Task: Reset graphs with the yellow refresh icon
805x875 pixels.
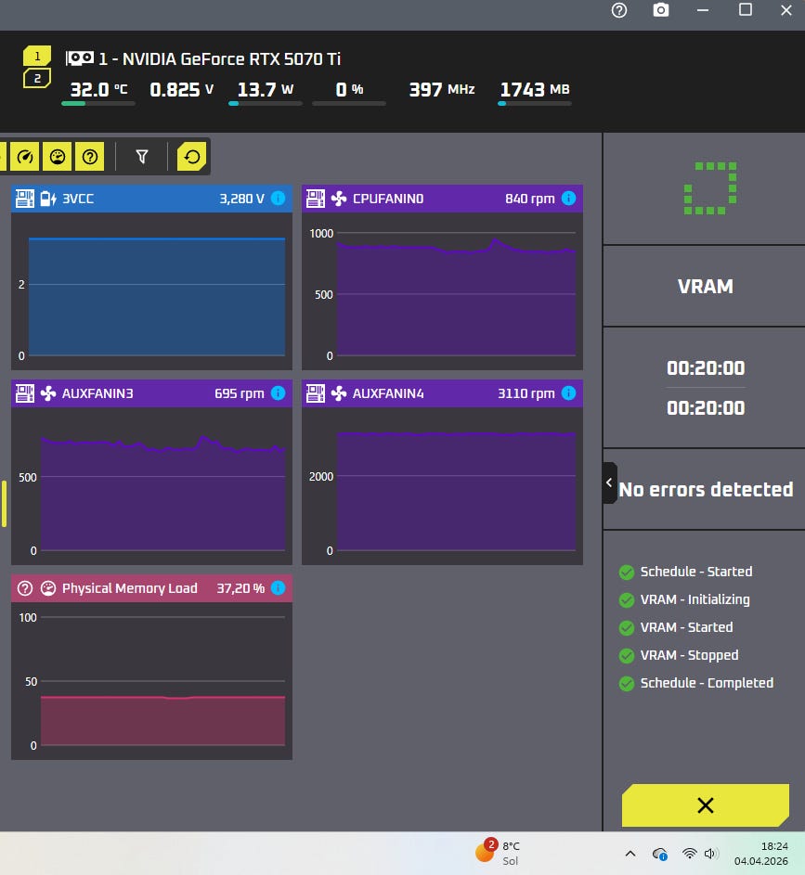Action: pos(191,157)
